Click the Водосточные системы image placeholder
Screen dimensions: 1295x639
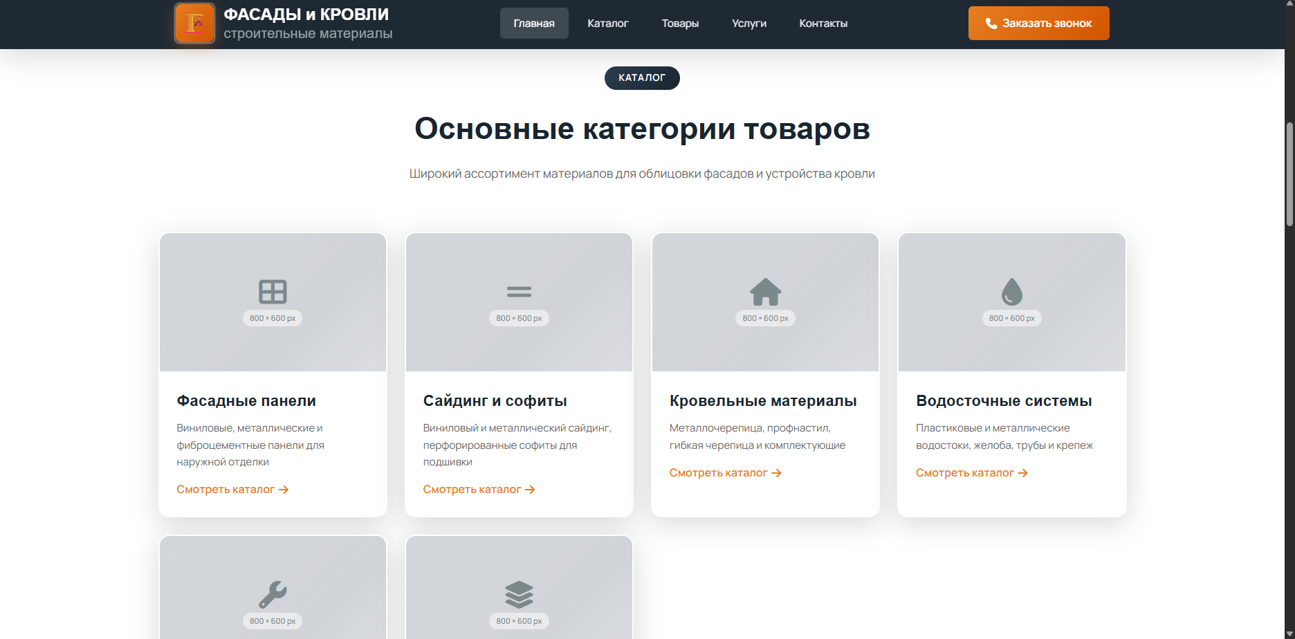pos(1012,302)
